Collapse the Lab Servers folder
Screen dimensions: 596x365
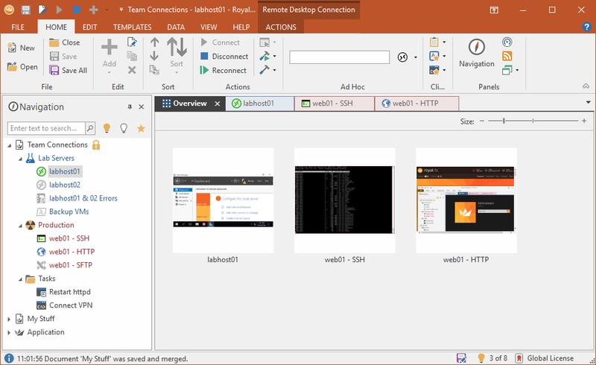pos(19,158)
